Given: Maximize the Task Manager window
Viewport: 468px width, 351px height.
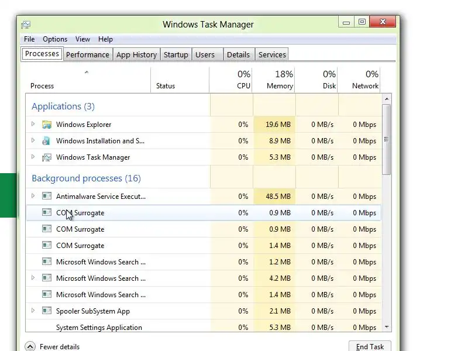Looking at the screenshot, I should 362,22.
